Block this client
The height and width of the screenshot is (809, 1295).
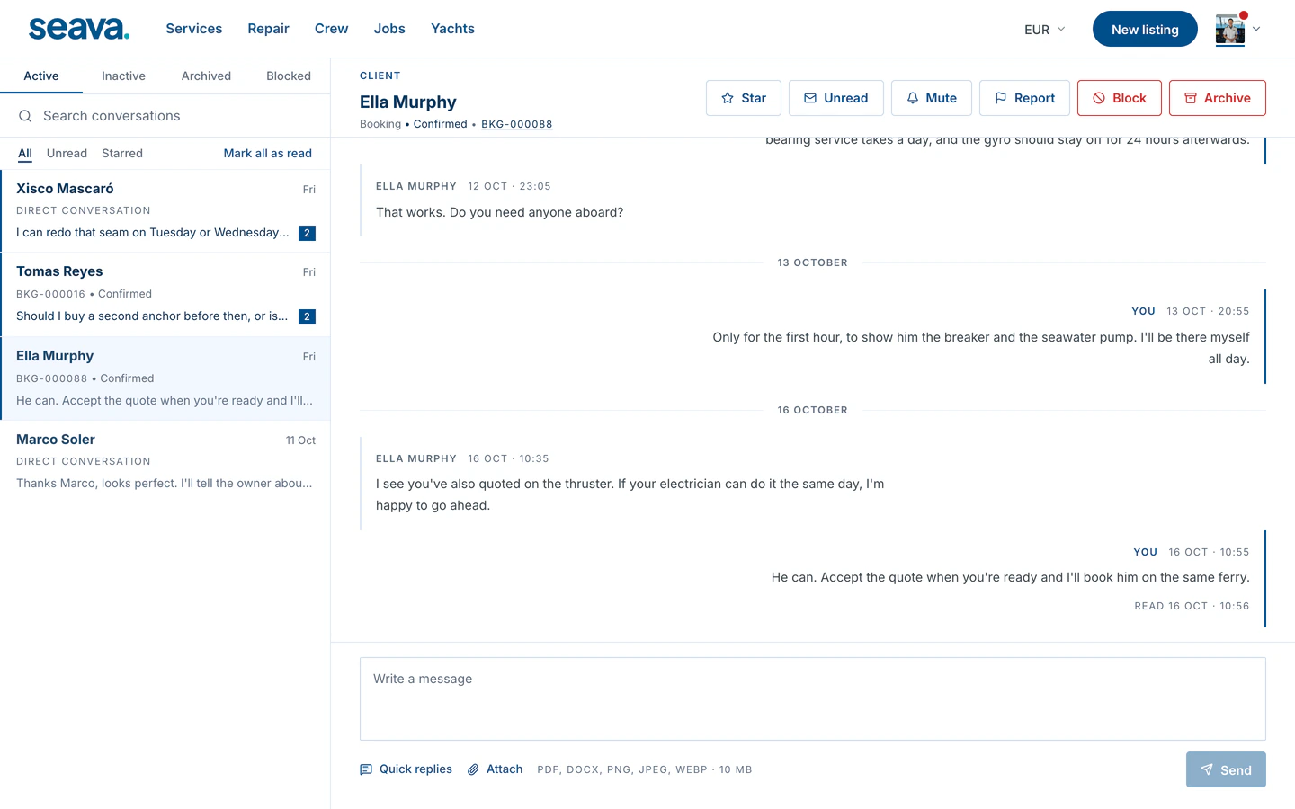[x=1120, y=98]
